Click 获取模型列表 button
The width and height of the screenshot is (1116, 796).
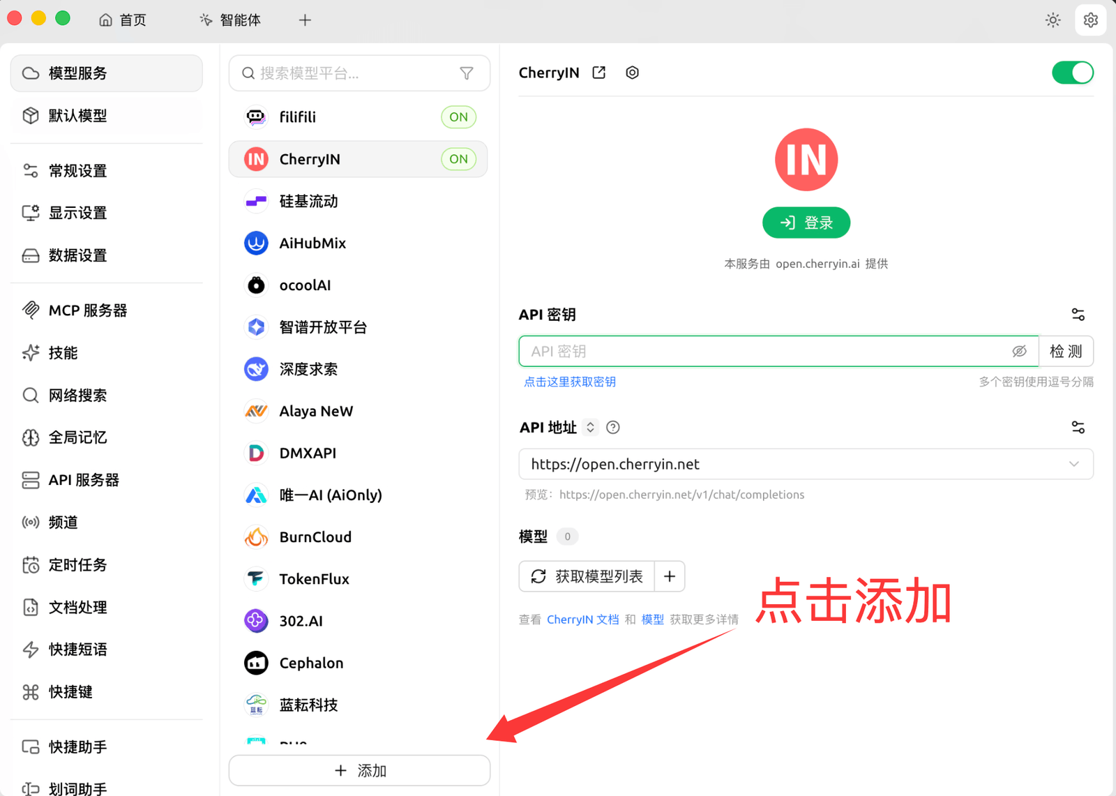tap(587, 576)
